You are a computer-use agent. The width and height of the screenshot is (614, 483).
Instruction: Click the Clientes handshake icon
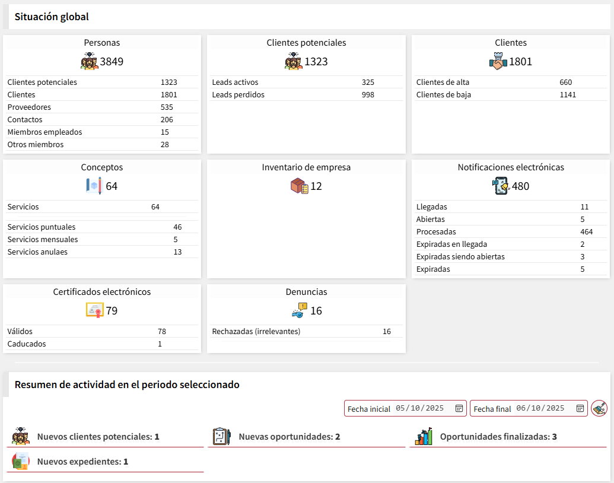499,62
